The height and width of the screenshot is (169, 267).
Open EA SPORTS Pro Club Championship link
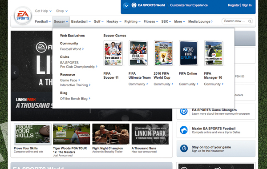click(x=78, y=64)
